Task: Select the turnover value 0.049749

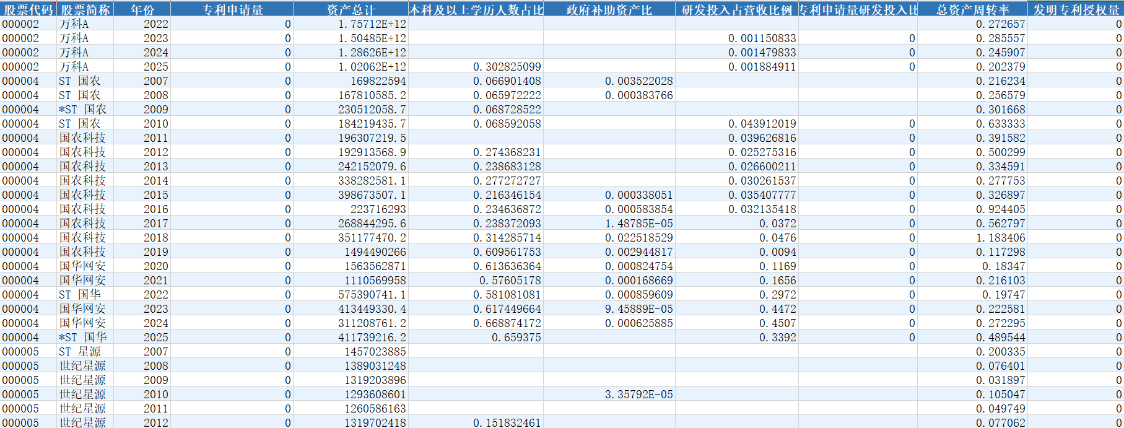Action: [972, 408]
